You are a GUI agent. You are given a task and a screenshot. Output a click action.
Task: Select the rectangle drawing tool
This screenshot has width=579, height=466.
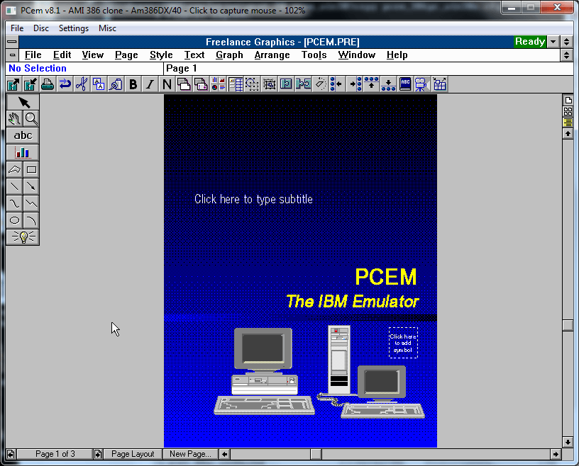pyautogui.click(x=31, y=169)
